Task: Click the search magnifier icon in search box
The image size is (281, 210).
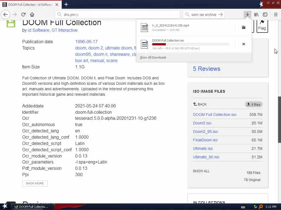Action: (187, 15)
